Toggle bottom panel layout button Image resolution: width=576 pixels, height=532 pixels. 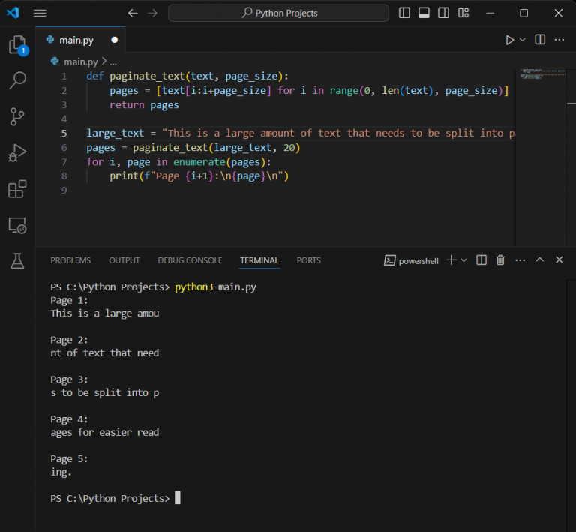click(x=424, y=13)
